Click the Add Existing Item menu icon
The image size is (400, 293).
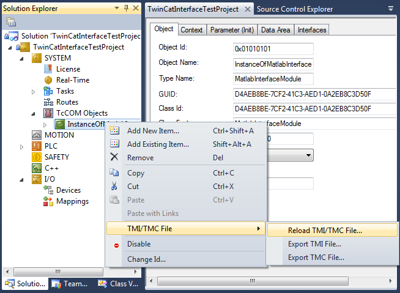pyautogui.click(x=114, y=144)
